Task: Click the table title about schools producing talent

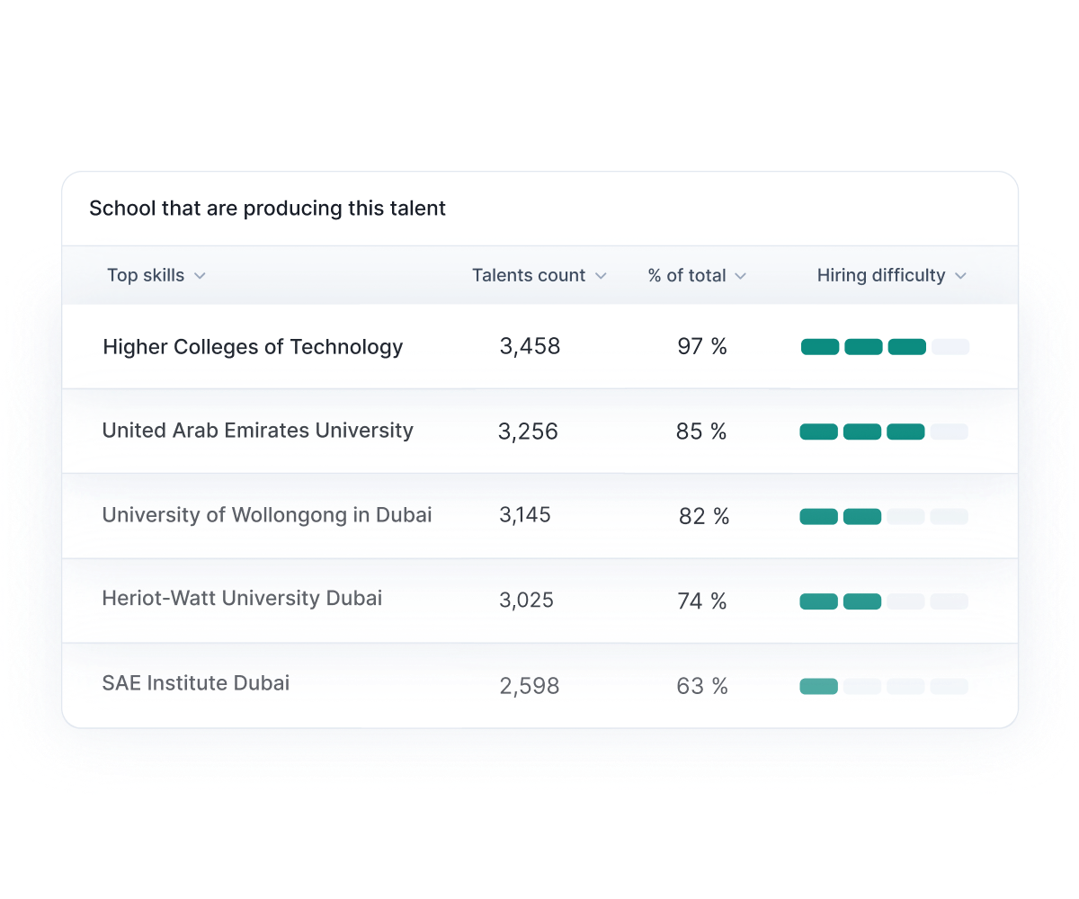Action: pyautogui.click(x=267, y=209)
